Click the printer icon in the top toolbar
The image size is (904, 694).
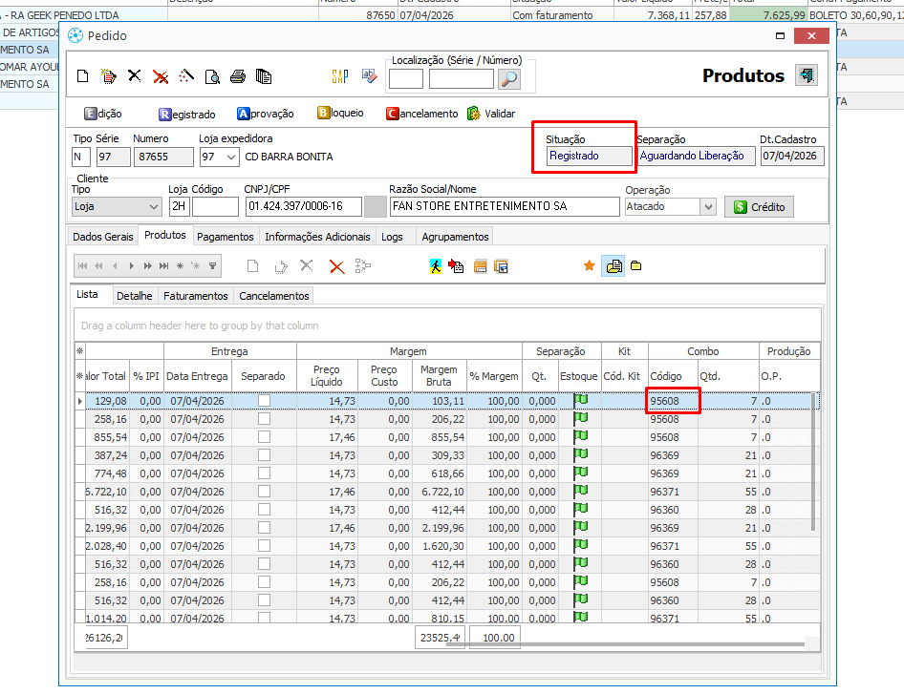click(x=238, y=76)
